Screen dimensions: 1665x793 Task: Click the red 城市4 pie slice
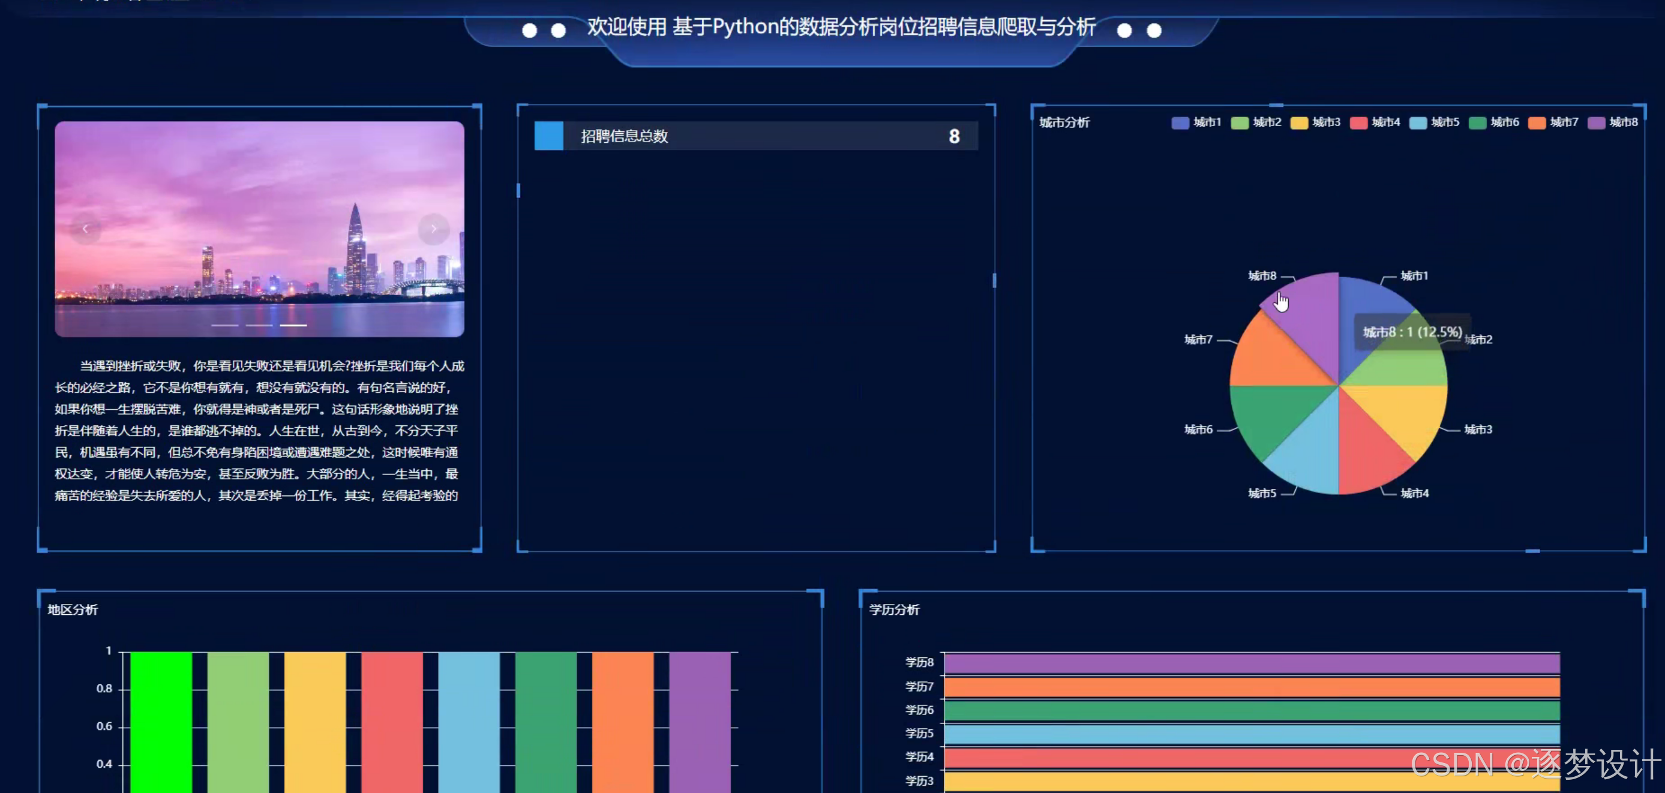1367,452
